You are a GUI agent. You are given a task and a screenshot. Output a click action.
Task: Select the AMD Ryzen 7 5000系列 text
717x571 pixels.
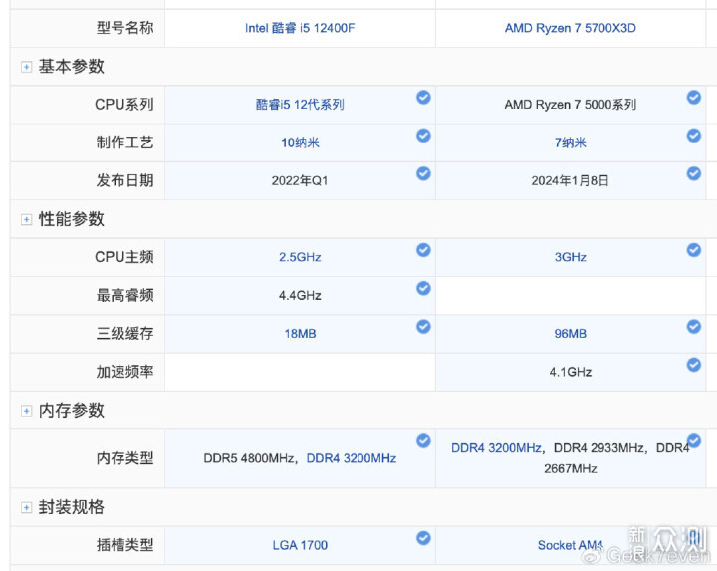(571, 105)
